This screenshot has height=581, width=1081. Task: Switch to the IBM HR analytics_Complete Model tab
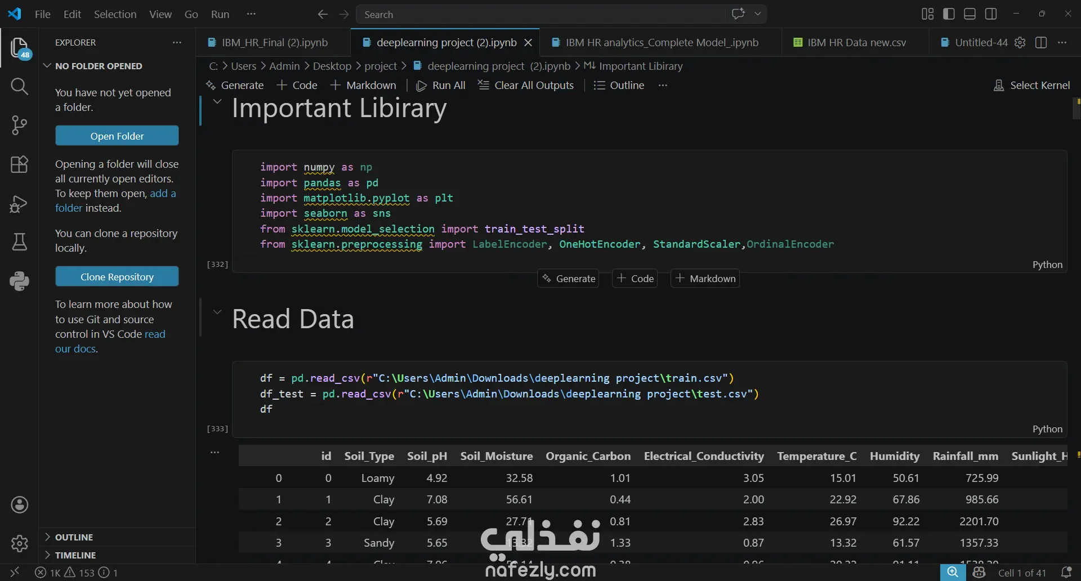[x=661, y=43]
